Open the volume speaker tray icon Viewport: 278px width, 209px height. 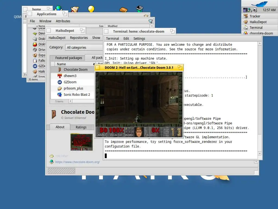click(255, 10)
